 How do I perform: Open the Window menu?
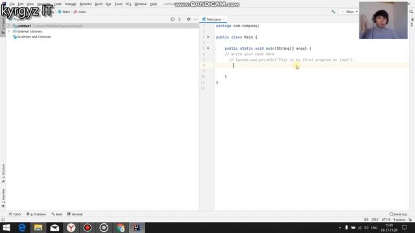tap(141, 4)
